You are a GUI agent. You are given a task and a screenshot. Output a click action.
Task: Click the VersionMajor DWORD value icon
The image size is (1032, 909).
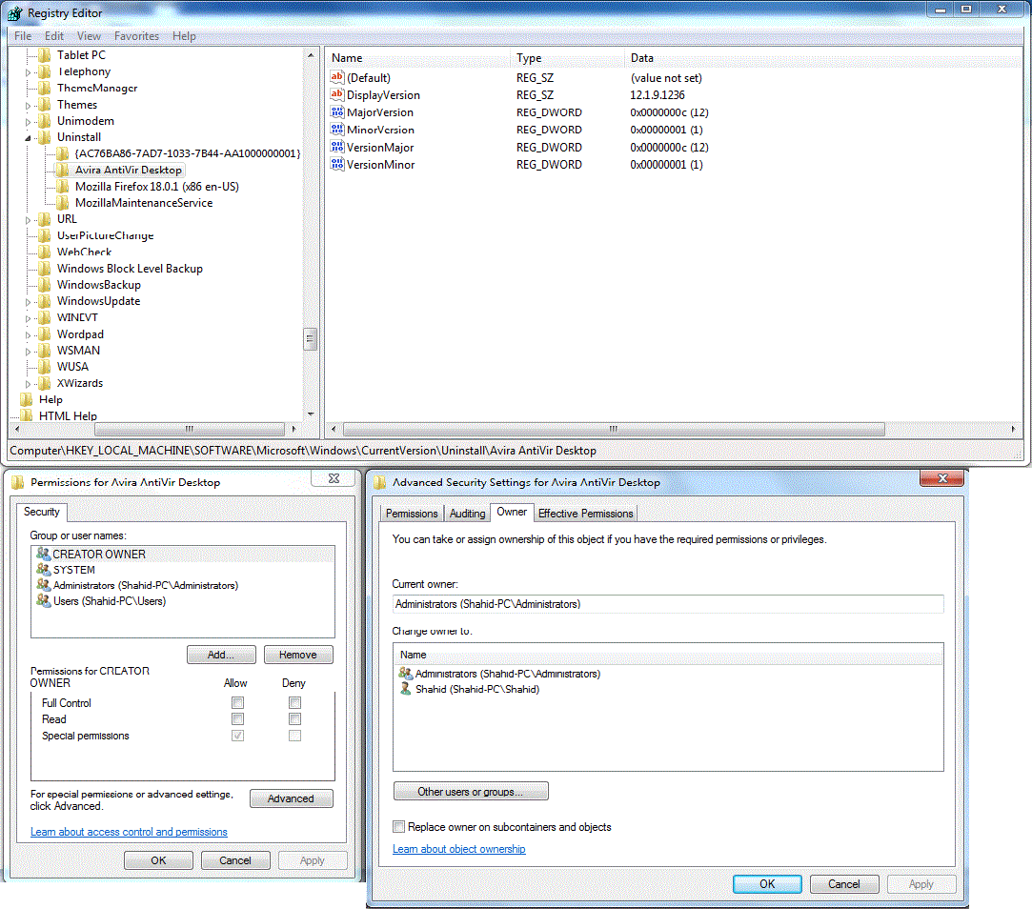point(337,147)
